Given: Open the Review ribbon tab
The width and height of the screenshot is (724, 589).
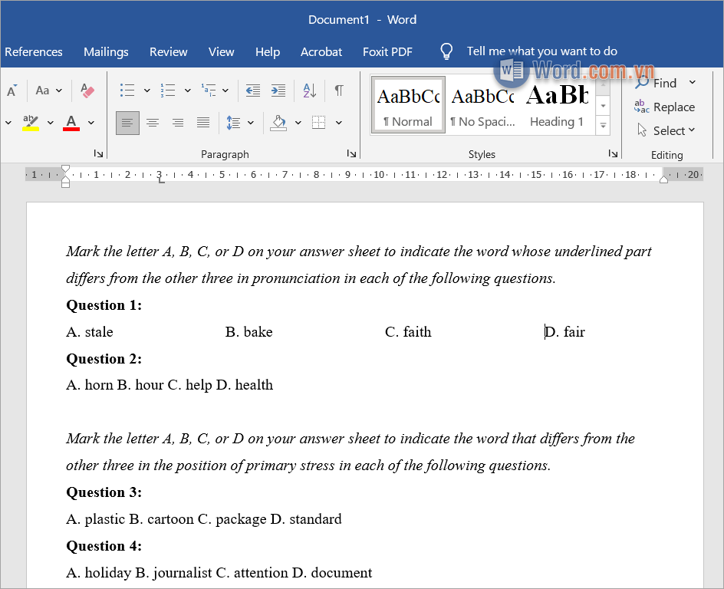Looking at the screenshot, I should click(169, 52).
